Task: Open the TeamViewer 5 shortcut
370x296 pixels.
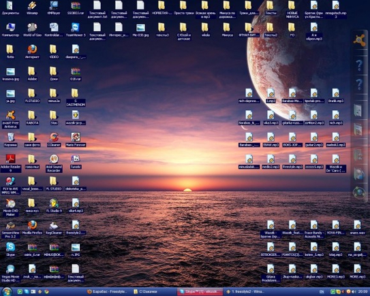Action: [x=76, y=30]
